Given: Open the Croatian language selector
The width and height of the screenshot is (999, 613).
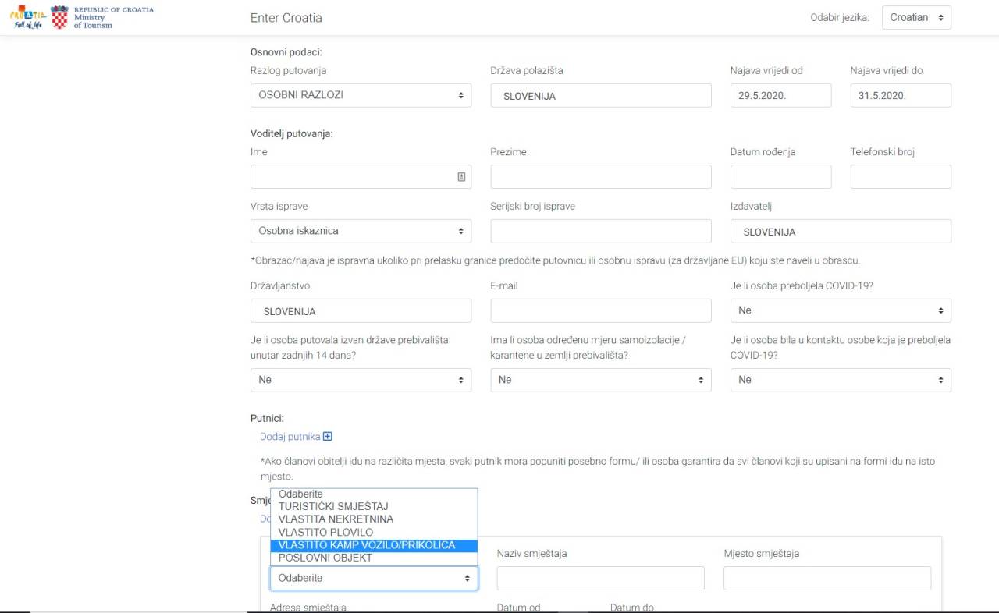Looking at the screenshot, I should (x=916, y=18).
